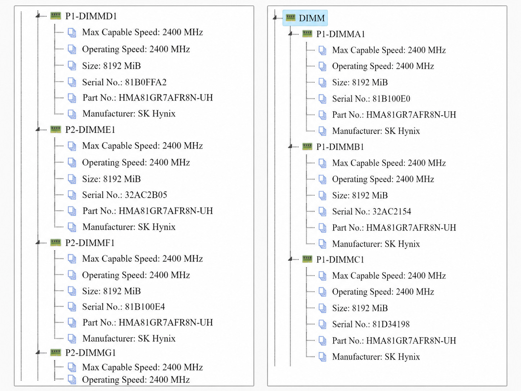
Task: Click the document icon beside Serial No. 81D34198
Action: pyautogui.click(x=322, y=324)
